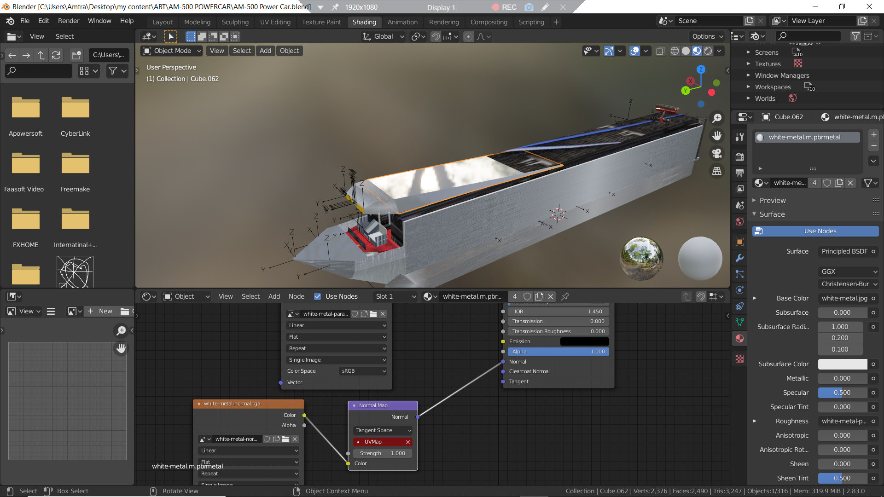Open the Texture properties checker tab
The image size is (884, 497).
740,358
